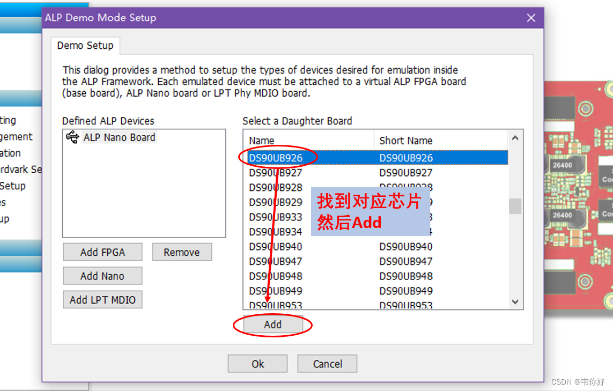The width and height of the screenshot is (613, 391).
Task: Click the DS90UB926 short name cell
Action: click(406, 158)
